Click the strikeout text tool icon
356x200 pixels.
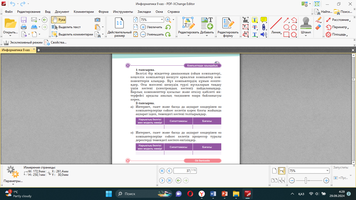(255, 27)
